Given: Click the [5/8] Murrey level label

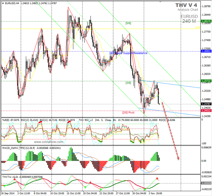Looking at the screenshot, I should (128, 23).
